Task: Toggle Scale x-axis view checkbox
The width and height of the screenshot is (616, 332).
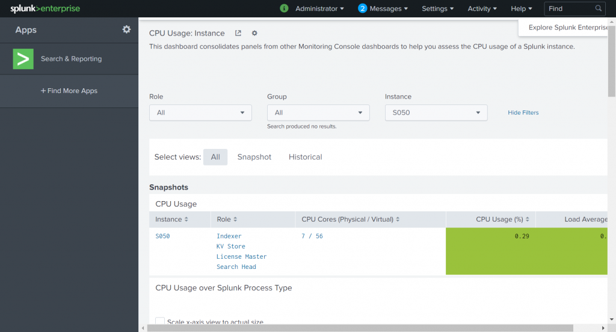Action: [160, 321]
